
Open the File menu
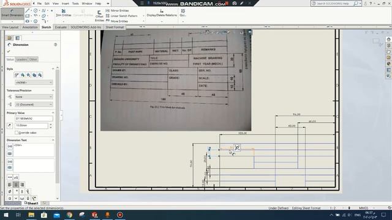click(x=39, y=4)
